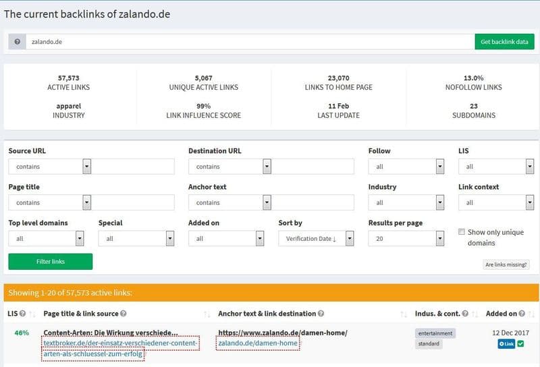Viewport: 540px width, 367px height.
Task: Click the 12 Dec 2017 date
Action: (x=510, y=333)
